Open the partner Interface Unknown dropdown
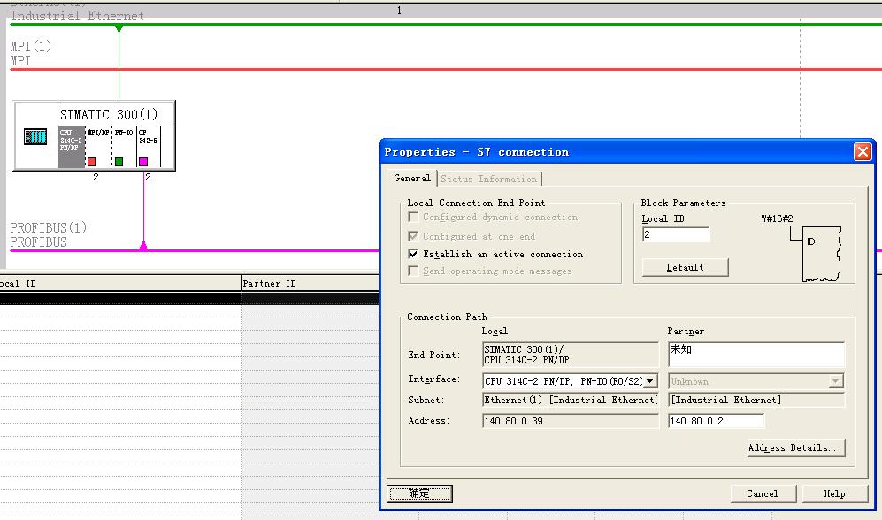The image size is (882, 520). point(836,381)
